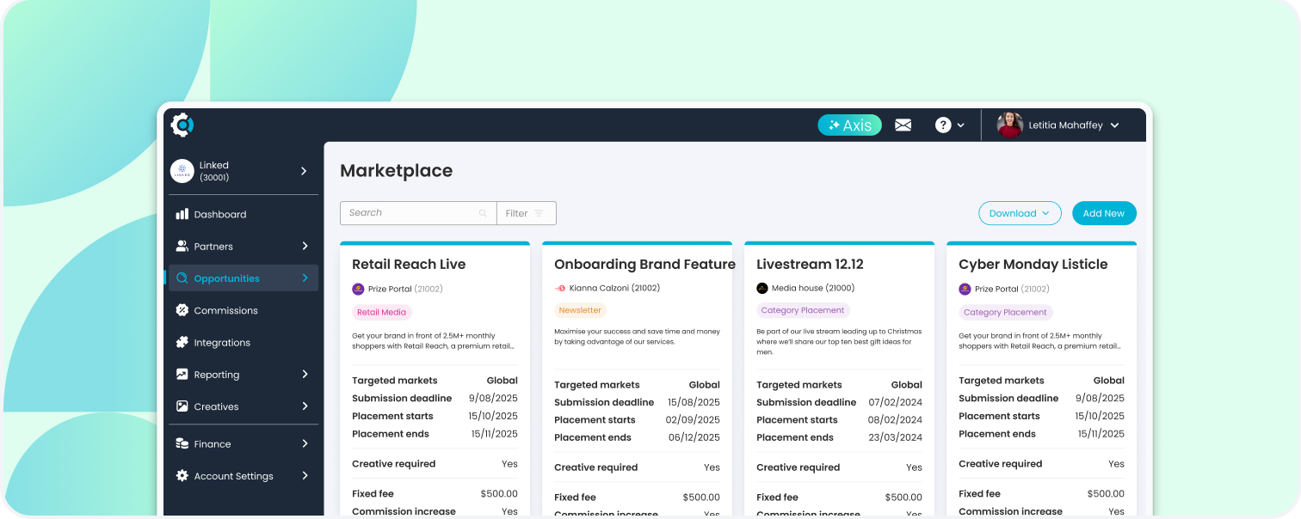
Task: Click the '23/03/2024' placement ends value
Action: tap(895, 437)
